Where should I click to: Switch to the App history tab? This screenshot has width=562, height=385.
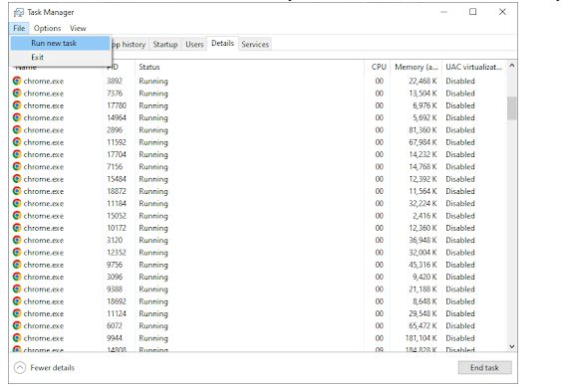[x=130, y=45]
